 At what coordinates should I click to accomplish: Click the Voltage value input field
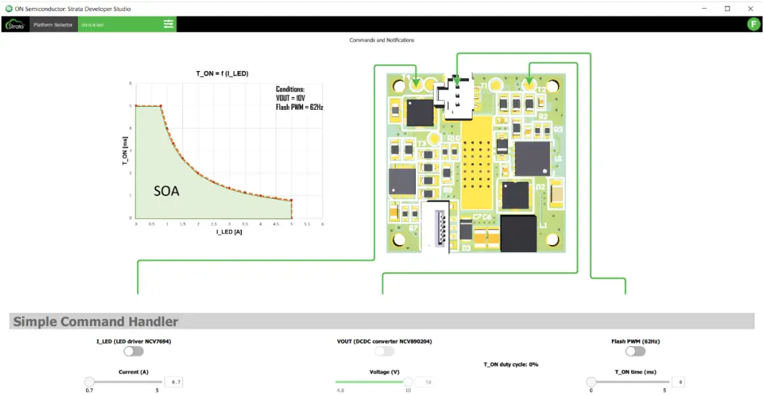pos(426,382)
